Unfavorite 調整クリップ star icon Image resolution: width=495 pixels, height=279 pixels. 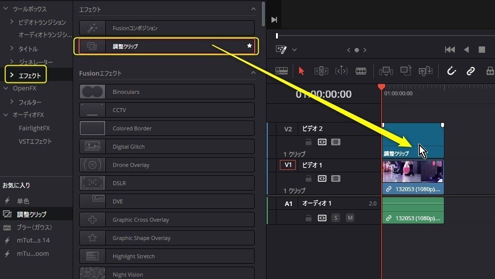pos(249,46)
